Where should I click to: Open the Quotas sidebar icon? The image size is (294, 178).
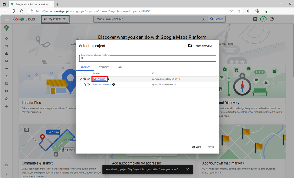(x=6, y=61)
